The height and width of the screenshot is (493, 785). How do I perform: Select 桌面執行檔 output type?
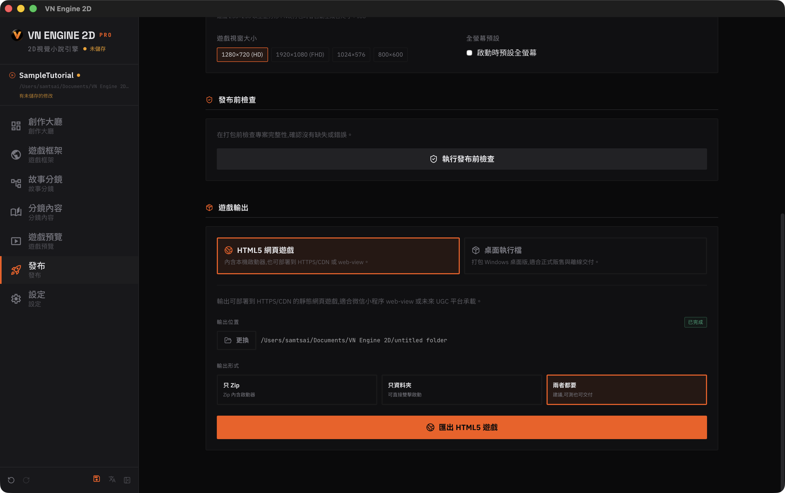click(x=586, y=256)
